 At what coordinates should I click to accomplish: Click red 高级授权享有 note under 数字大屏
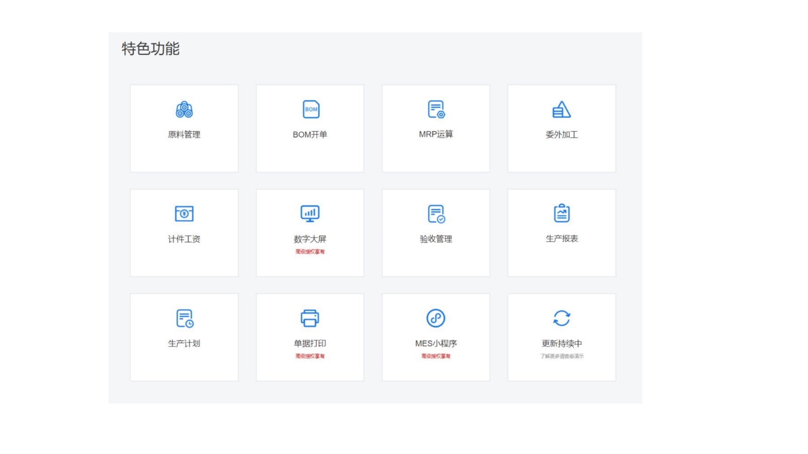(310, 252)
